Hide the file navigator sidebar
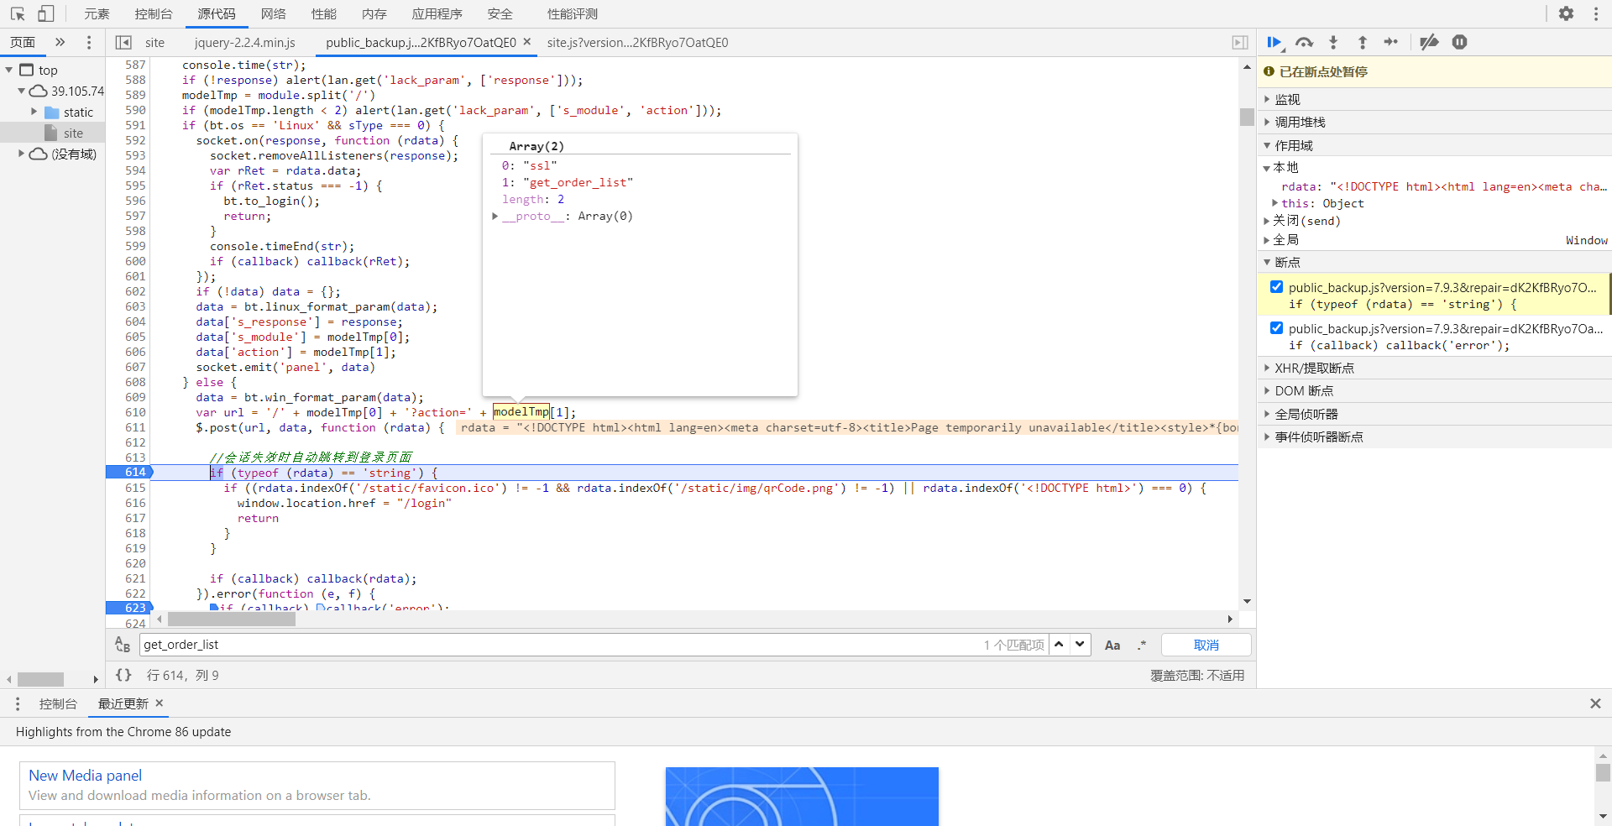The width and height of the screenshot is (1612, 826). pyautogui.click(x=123, y=42)
